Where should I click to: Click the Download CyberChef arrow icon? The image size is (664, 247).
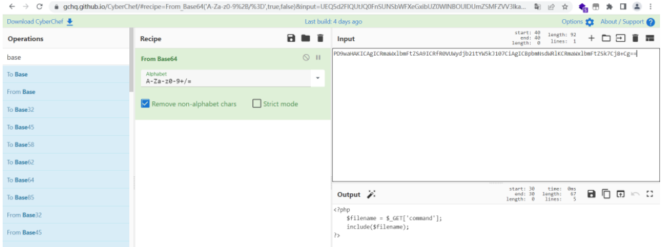point(70,22)
